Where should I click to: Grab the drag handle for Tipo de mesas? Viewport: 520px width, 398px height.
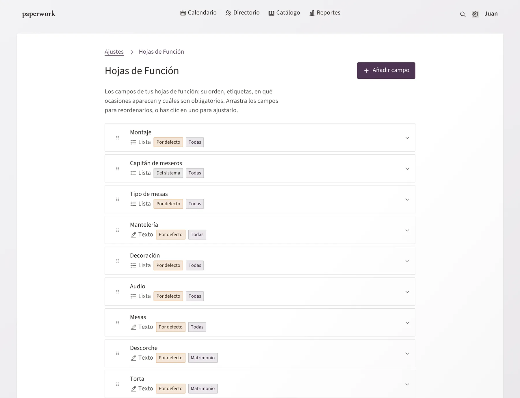coord(118,200)
